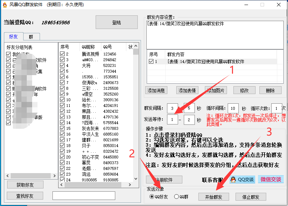Click the friend list vertical scrollbar thumb
This screenshot has height=206, width=288.
pyautogui.click(x=136, y=51)
